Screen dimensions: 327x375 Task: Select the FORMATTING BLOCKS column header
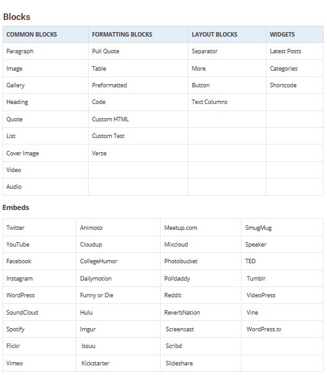pos(138,35)
